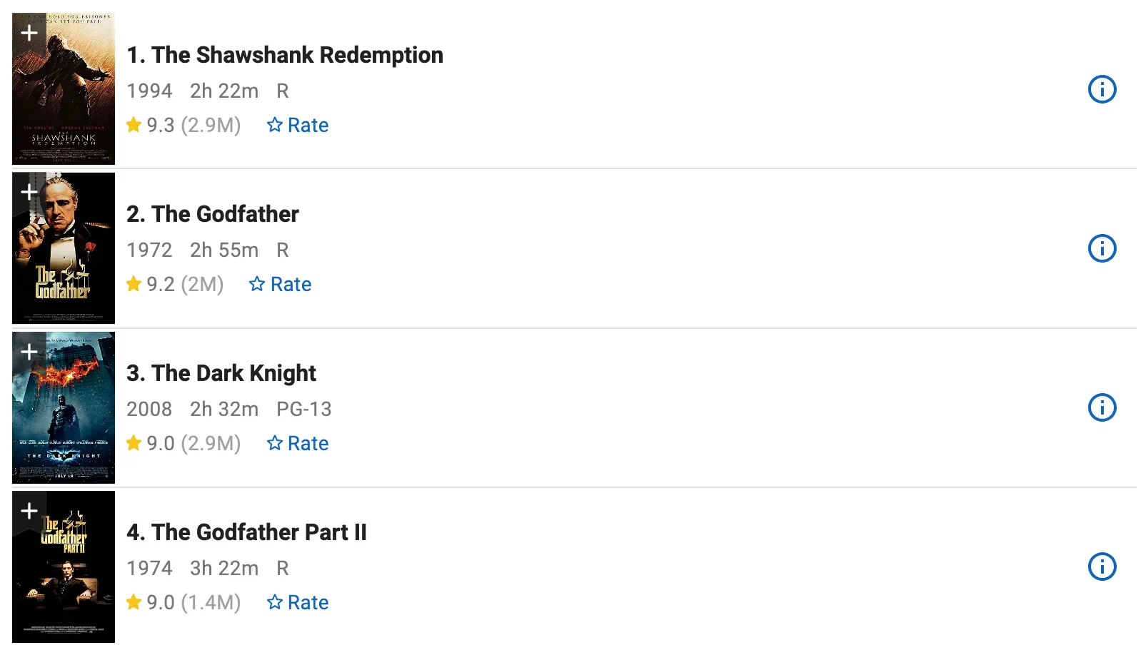Rate The Dark Knight
The height and width of the screenshot is (645, 1141).
coord(298,443)
